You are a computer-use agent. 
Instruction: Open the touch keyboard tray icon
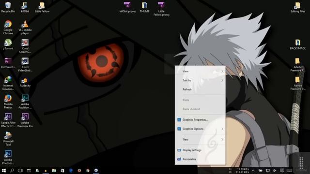tap(290, 171)
